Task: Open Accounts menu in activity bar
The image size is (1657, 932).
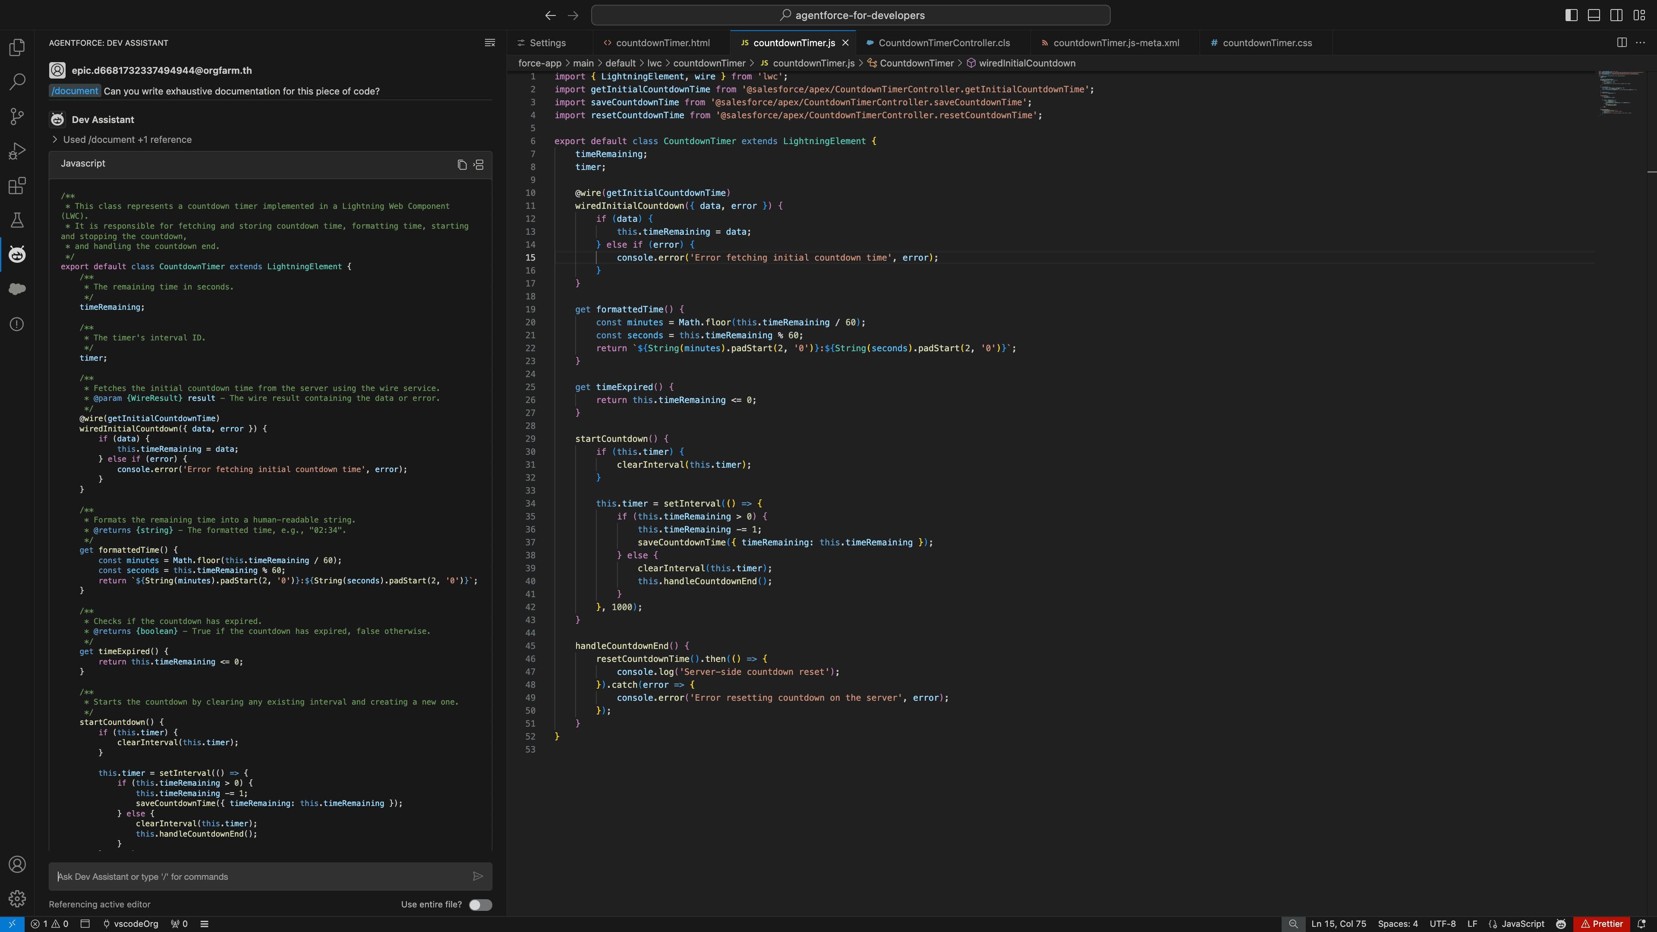Action: [x=17, y=864]
